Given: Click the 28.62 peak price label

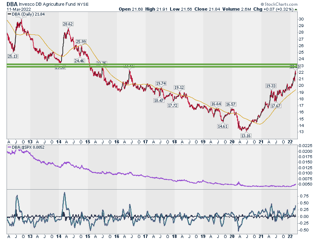Looking at the screenshot, I should coord(68,24).
